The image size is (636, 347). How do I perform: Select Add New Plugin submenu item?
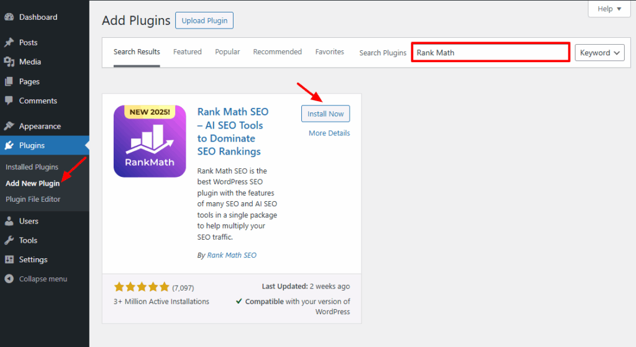coord(32,183)
